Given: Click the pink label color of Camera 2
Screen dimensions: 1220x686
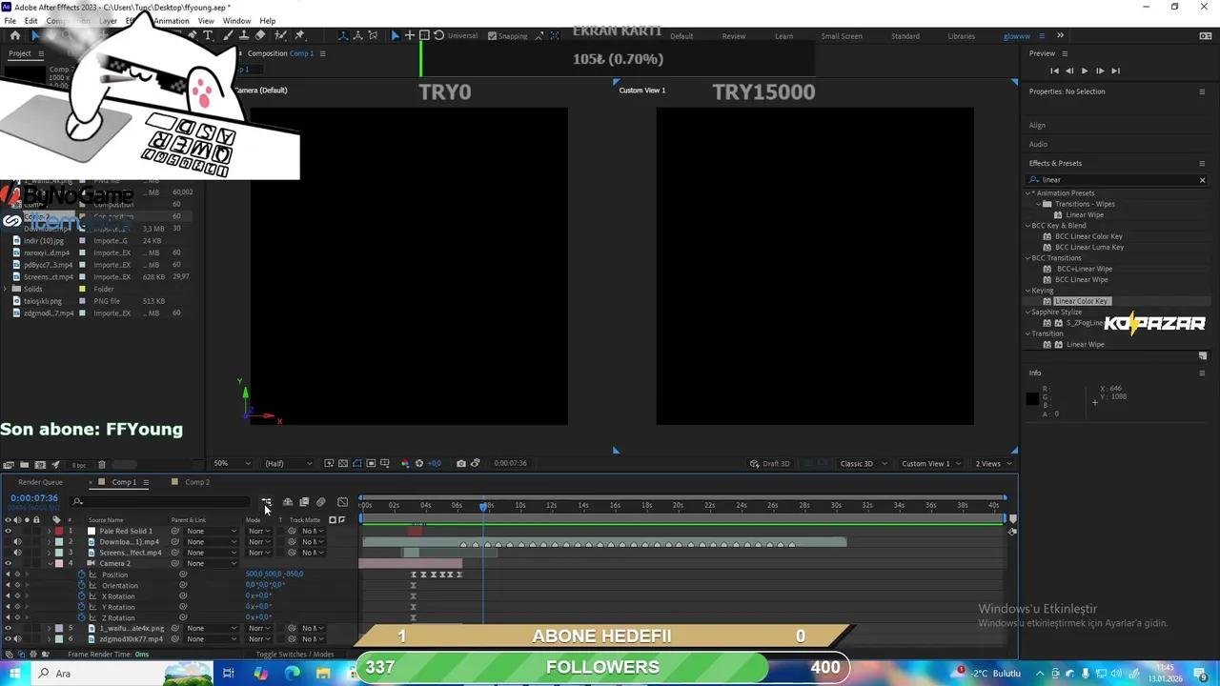Looking at the screenshot, I should 59,563.
